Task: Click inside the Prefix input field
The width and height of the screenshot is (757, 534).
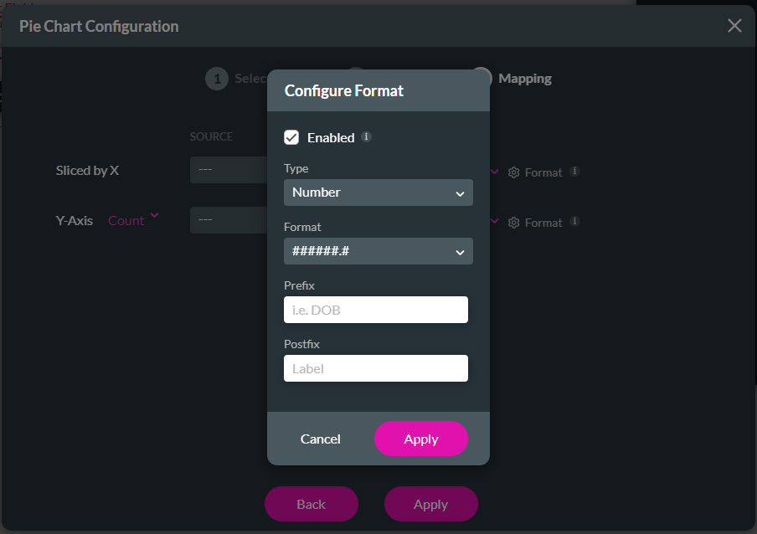Action: click(x=375, y=310)
